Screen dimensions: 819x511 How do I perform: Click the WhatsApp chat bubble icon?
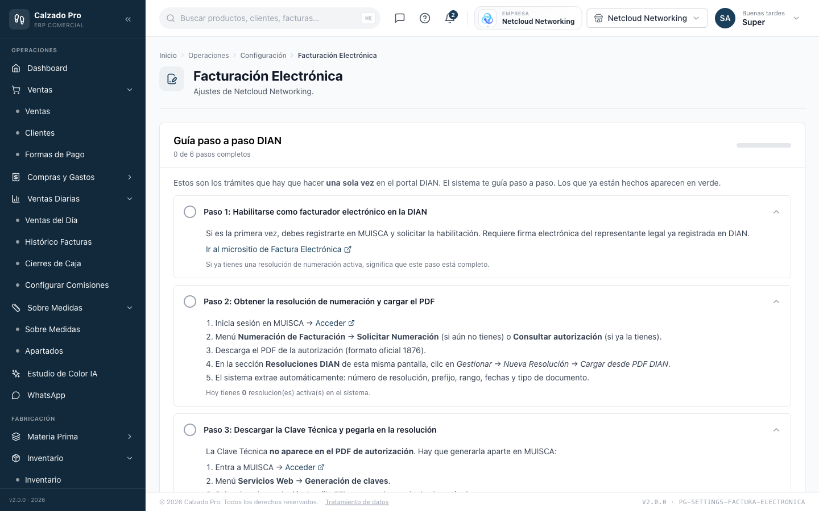coord(16,395)
